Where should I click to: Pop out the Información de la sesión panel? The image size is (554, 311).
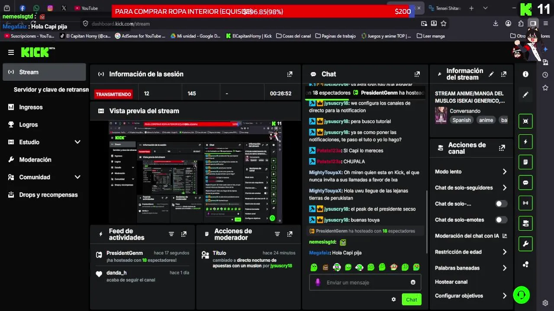(x=290, y=74)
